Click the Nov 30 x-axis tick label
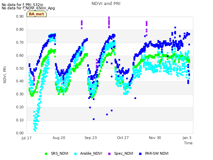Viewport: 213px width, 160px height. (x=155, y=138)
